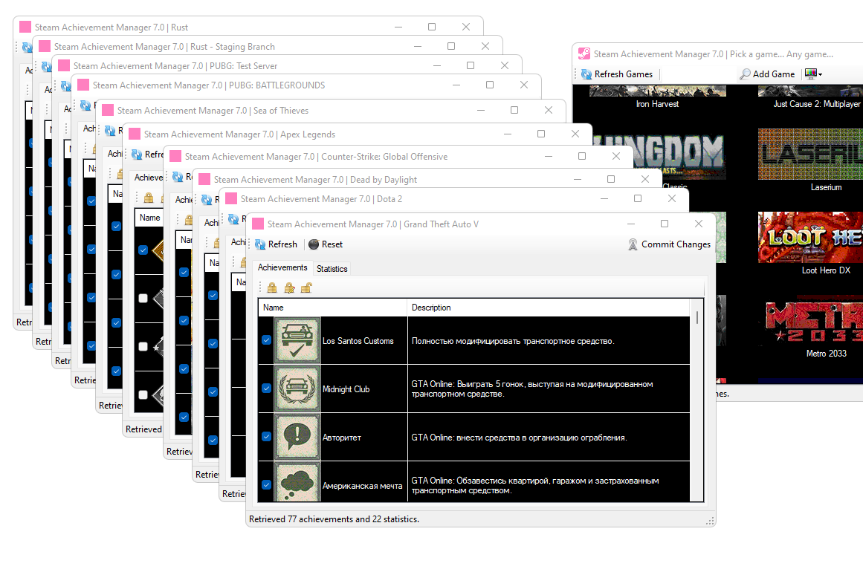This screenshot has width=863, height=572.
Task: Click the Refresh Games icon in the game picker
Action: (586, 74)
